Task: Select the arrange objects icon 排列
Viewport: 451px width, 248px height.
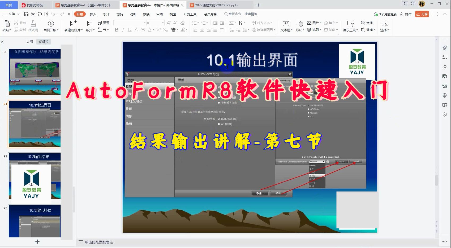Action: click(313, 30)
